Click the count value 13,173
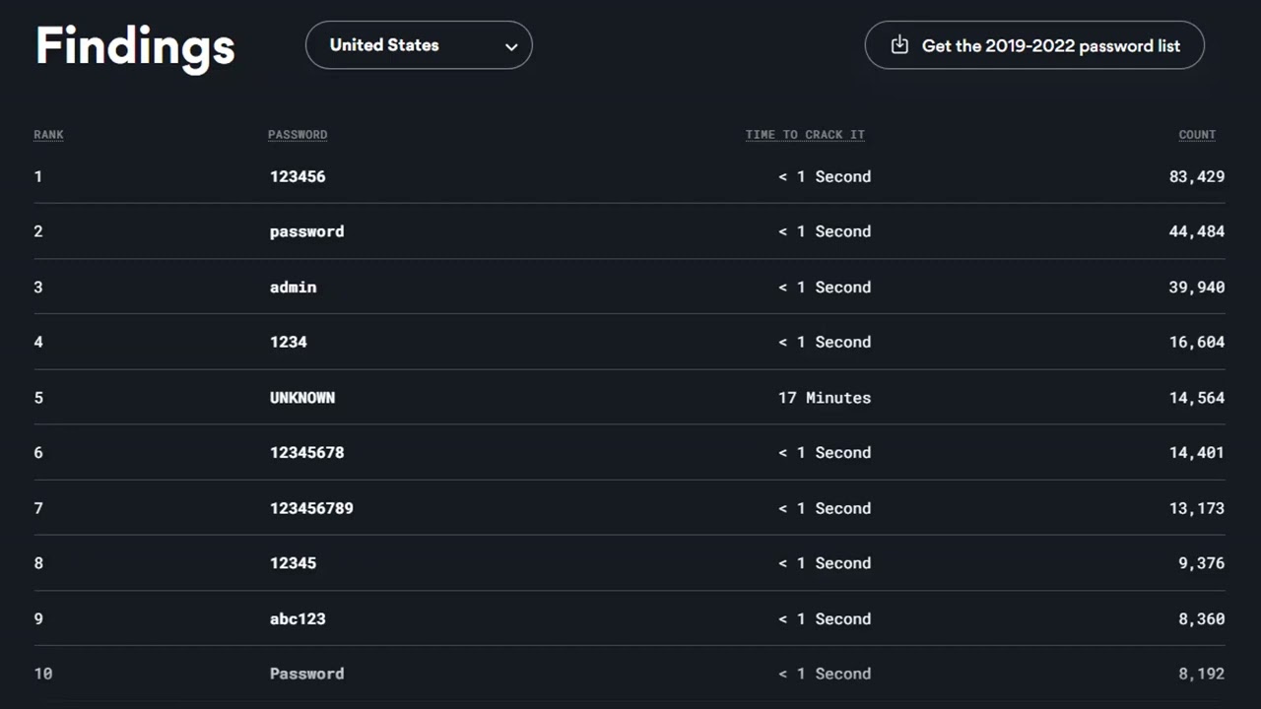The width and height of the screenshot is (1261, 709). (1197, 508)
